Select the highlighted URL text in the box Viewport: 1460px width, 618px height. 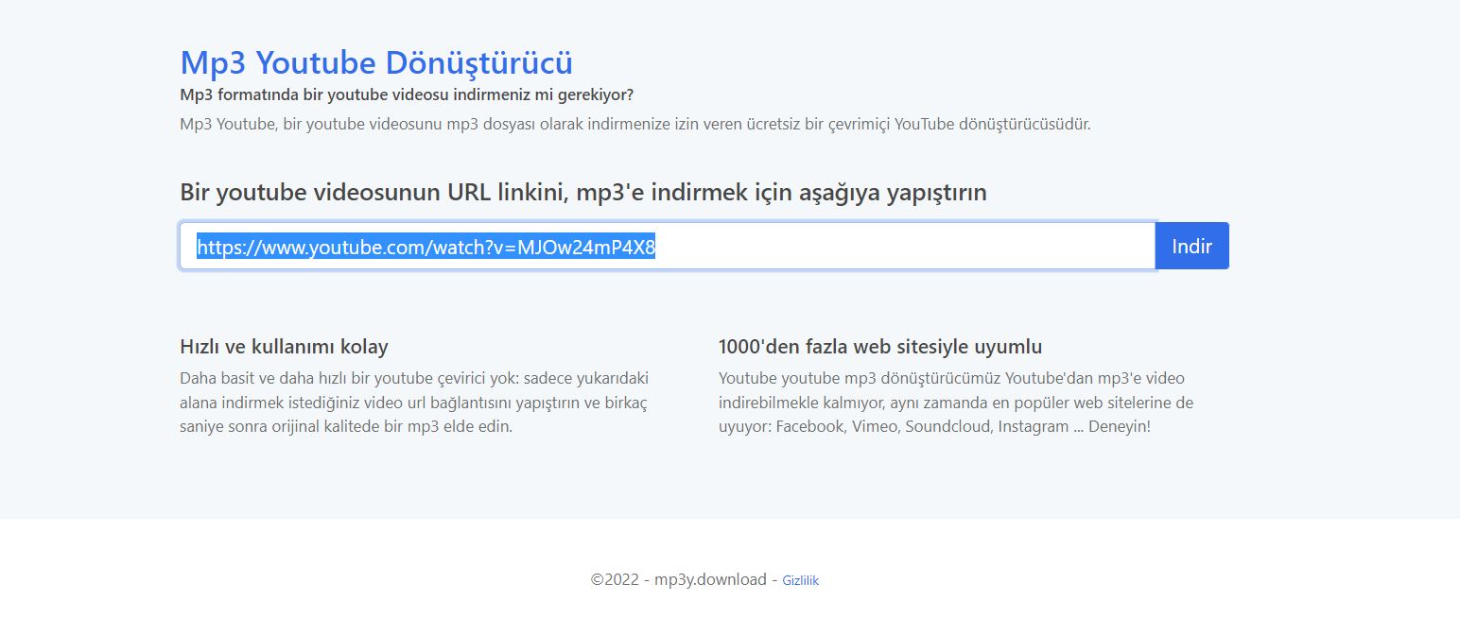(426, 246)
